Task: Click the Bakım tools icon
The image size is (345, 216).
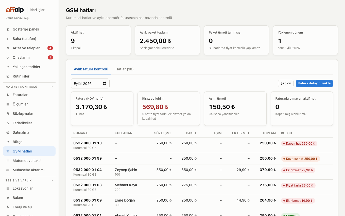Action: [8, 198]
